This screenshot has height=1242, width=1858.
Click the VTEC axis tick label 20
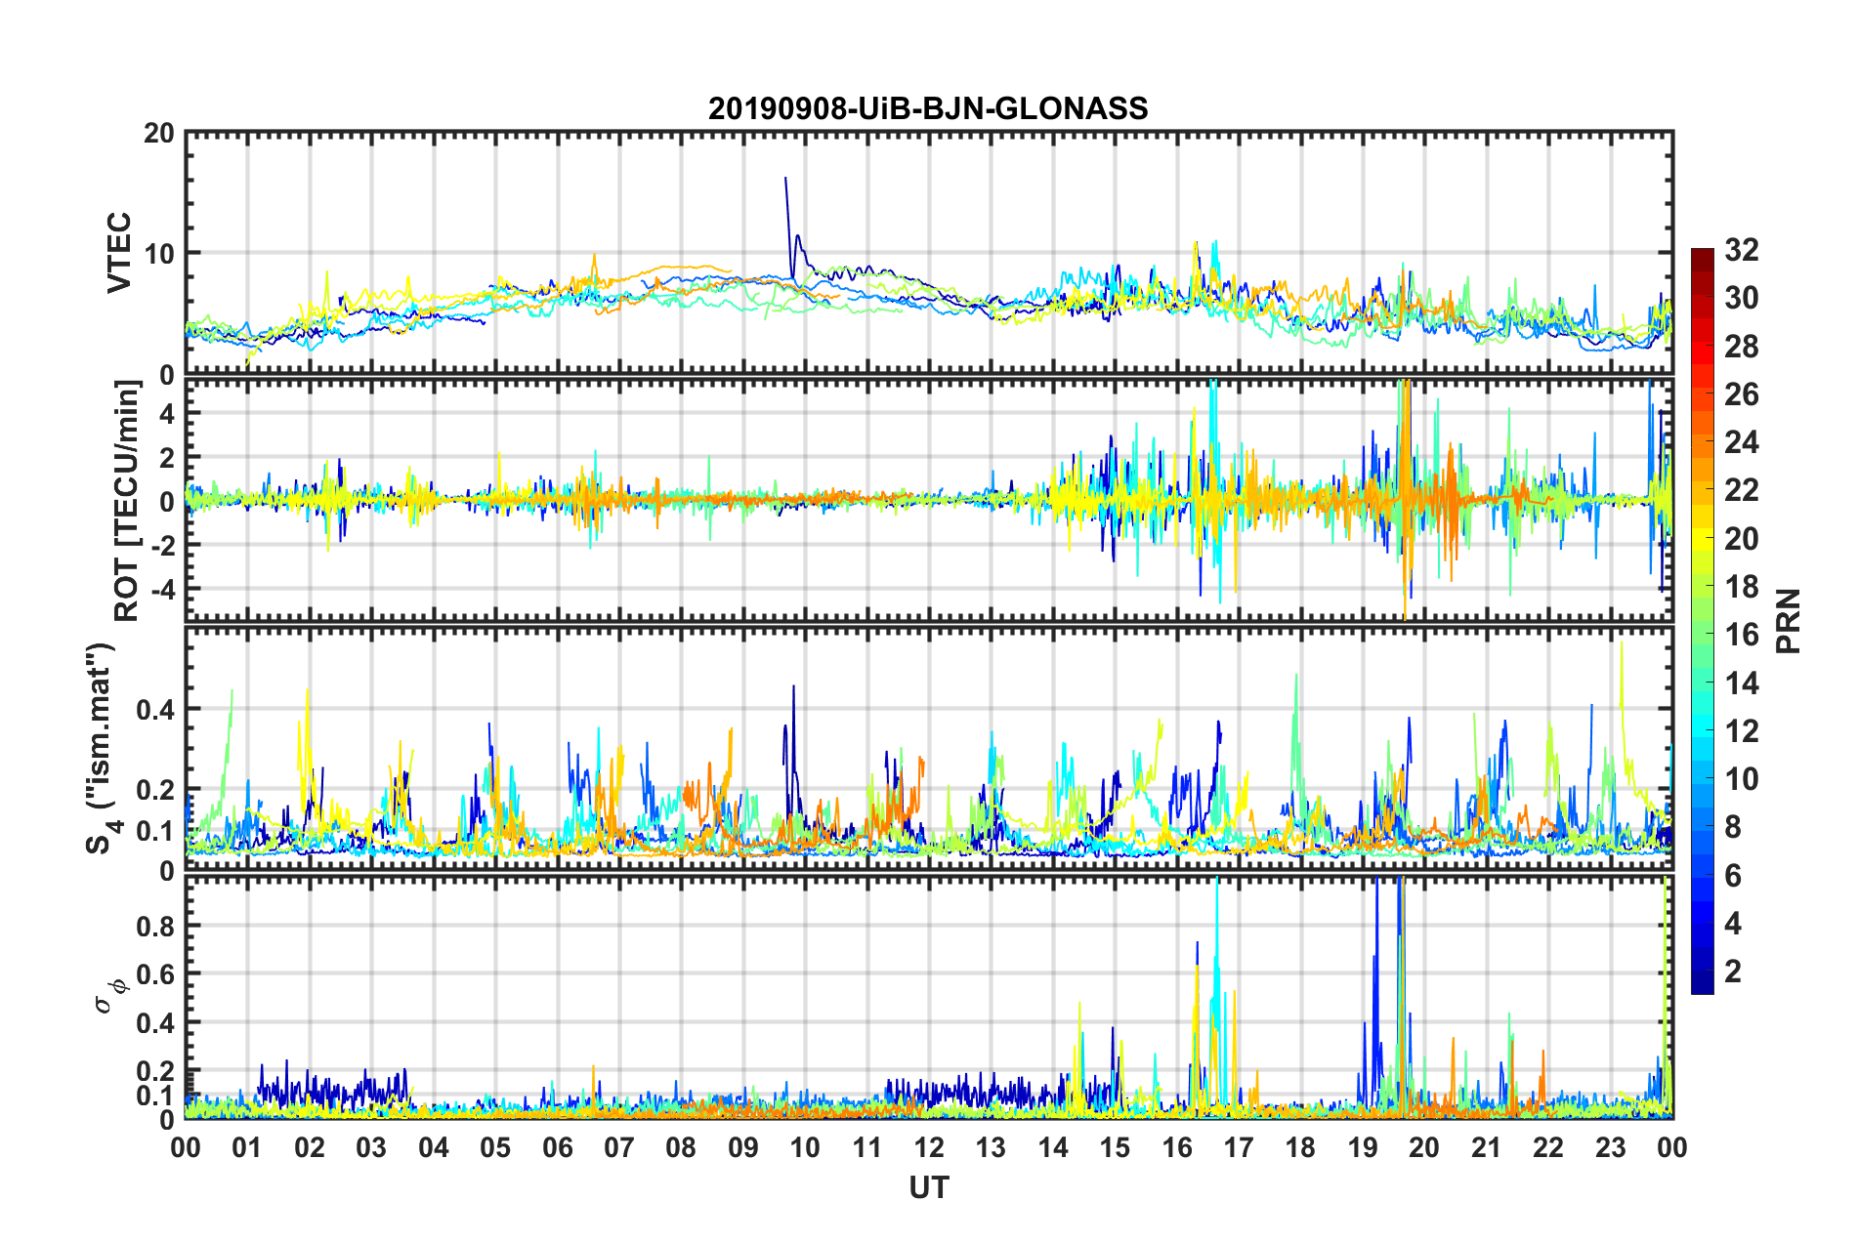tap(159, 133)
